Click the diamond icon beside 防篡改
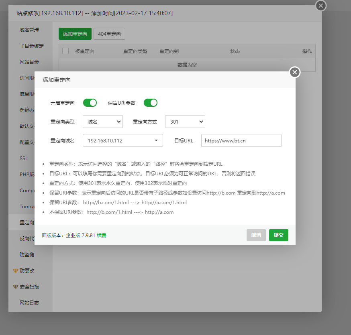The width and height of the screenshot is (351, 335). pos(16,271)
